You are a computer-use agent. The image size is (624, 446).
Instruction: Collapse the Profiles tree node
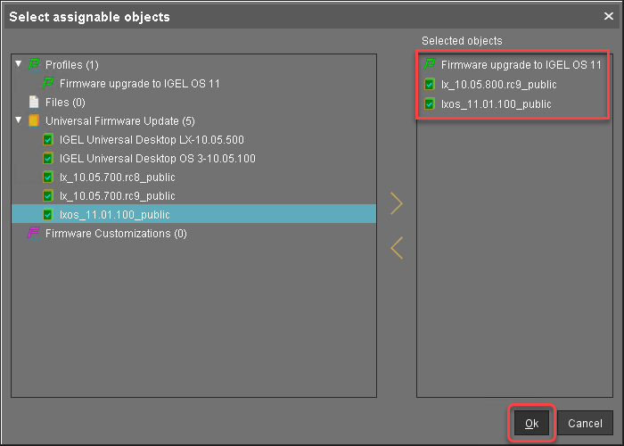19,65
